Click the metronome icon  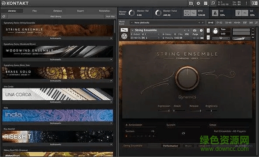point(215,13)
